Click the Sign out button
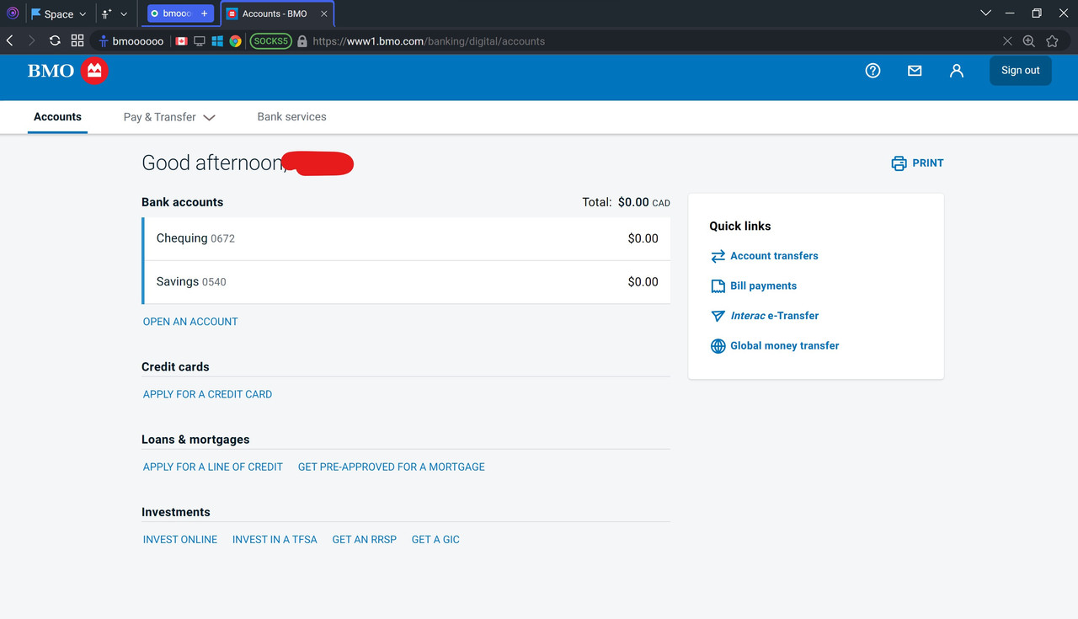Screen dimensions: 1078x619 tap(1020, 71)
